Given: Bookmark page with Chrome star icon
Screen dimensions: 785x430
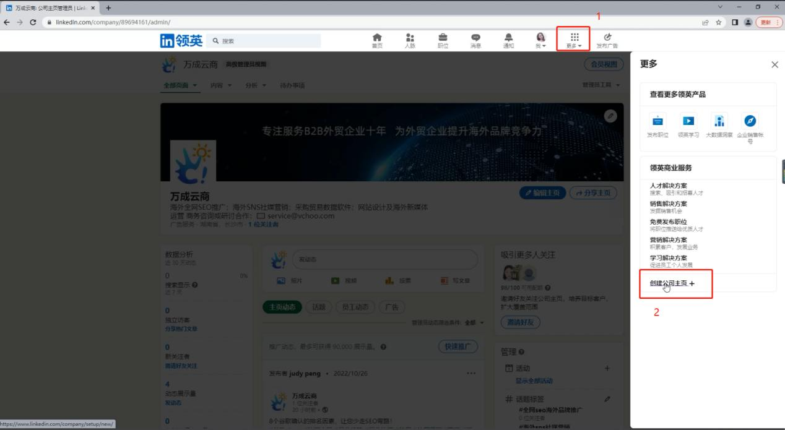Looking at the screenshot, I should tap(719, 22).
